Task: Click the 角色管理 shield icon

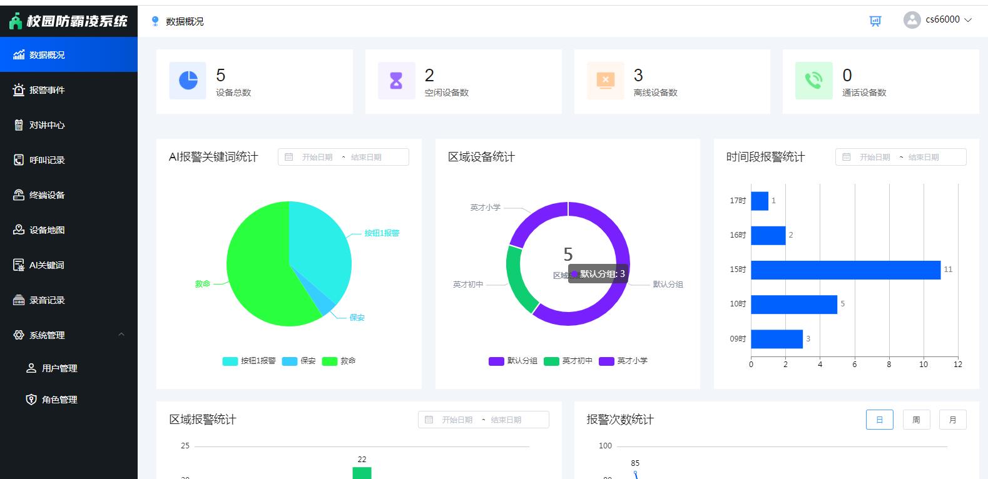Action: (31, 400)
